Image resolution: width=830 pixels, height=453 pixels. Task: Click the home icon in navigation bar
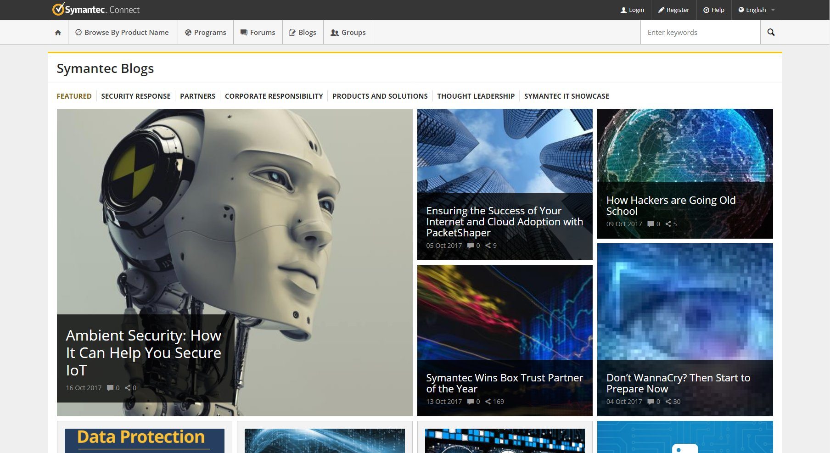(x=57, y=32)
